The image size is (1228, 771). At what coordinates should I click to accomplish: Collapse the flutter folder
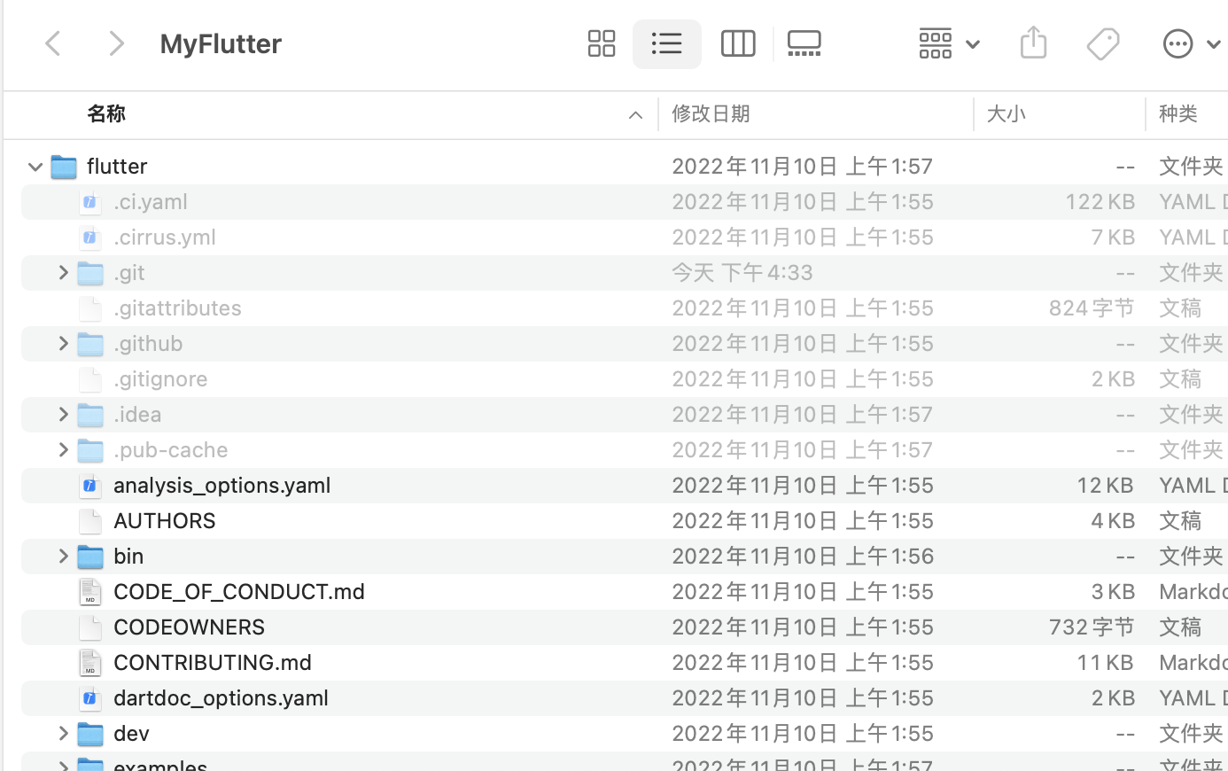(35, 166)
